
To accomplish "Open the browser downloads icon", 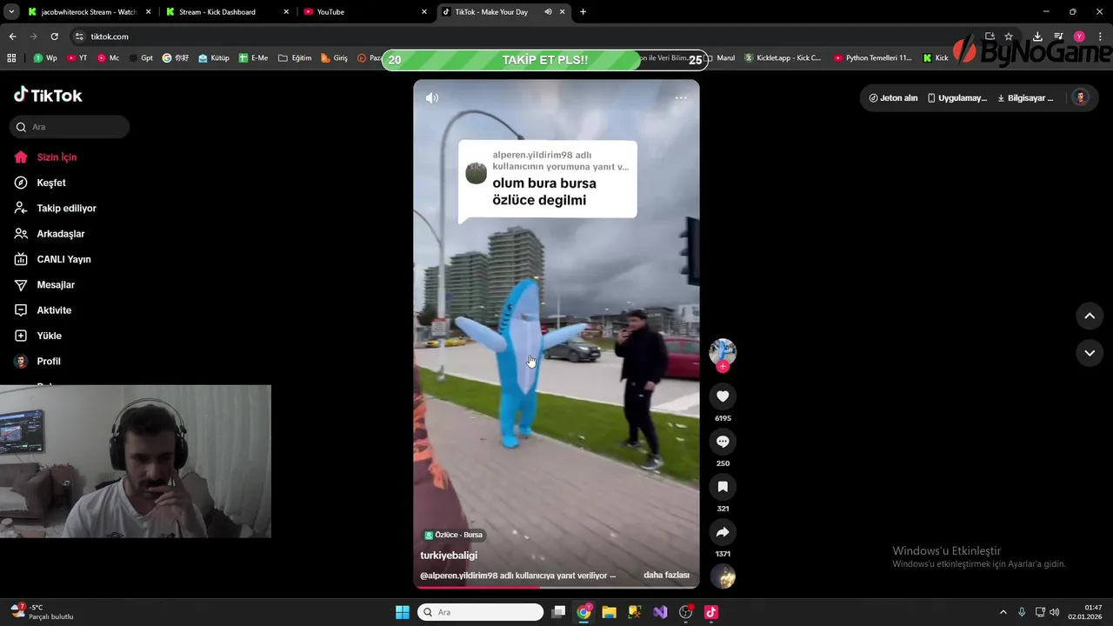I will click(1037, 37).
